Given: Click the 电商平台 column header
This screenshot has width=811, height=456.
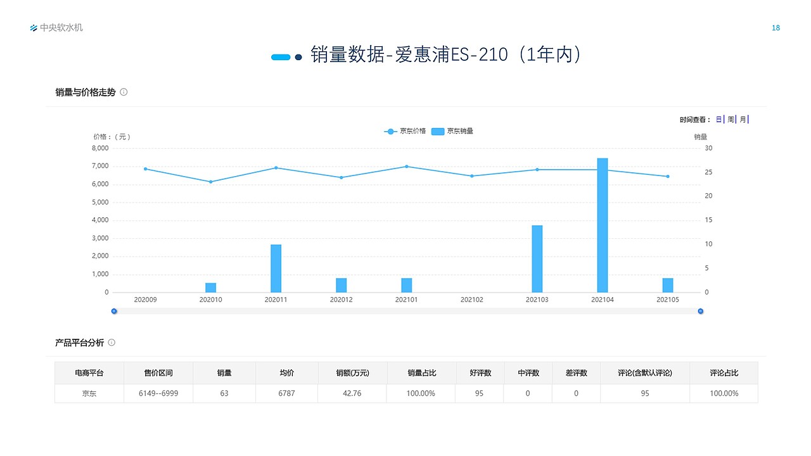Looking at the screenshot, I should (89, 373).
